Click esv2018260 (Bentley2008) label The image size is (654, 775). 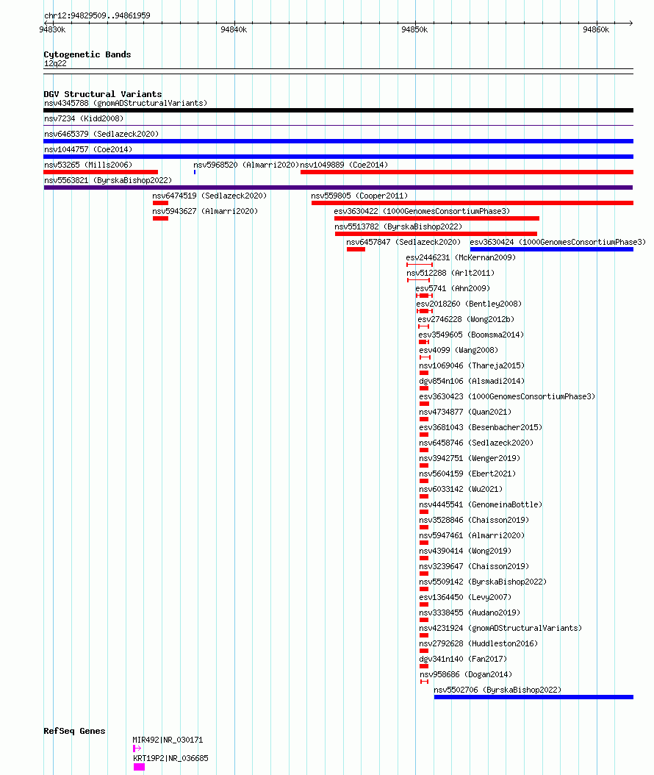(469, 304)
